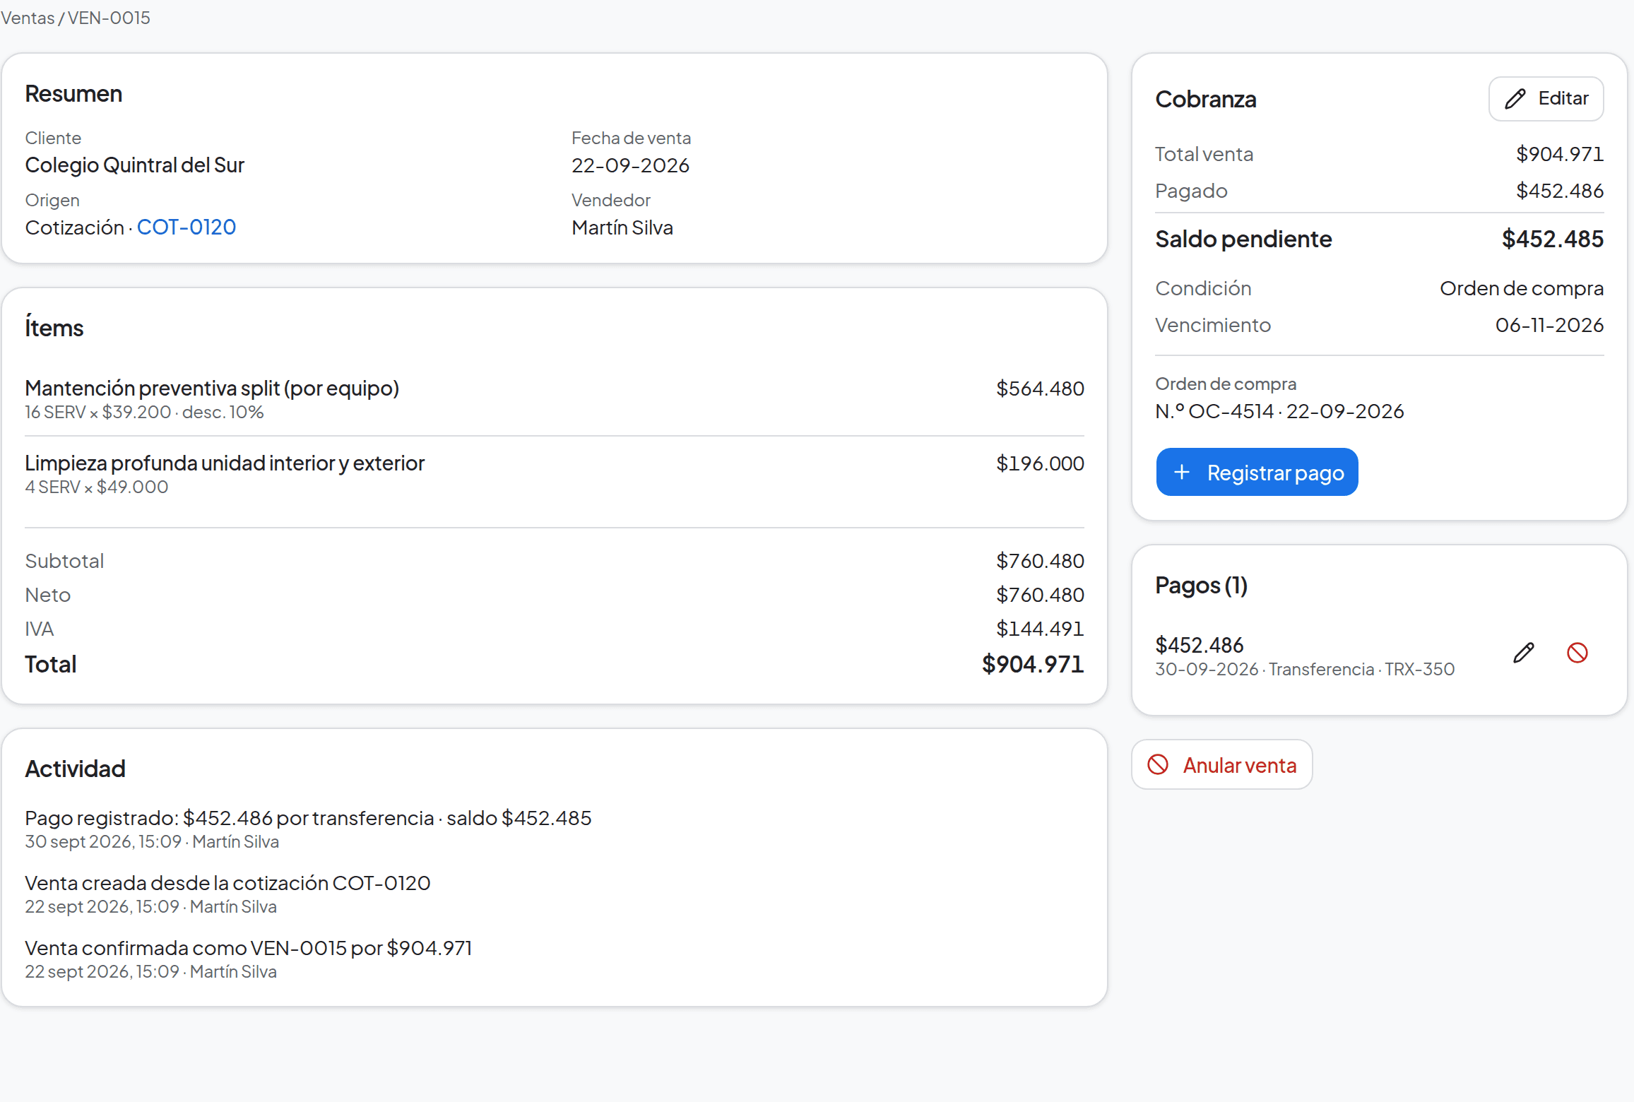Viewport: 1634px width, 1102px height.
Task: Click the Vendedor name Martín Silva in Resumen
Action: [x=622, y=227]
